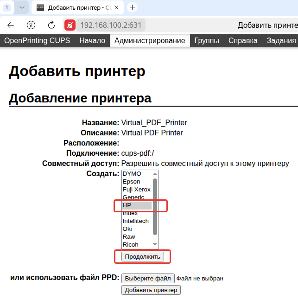Select Ricoh in the manufacturer list
Screen dimensions: 298x299
coord(137,244)
